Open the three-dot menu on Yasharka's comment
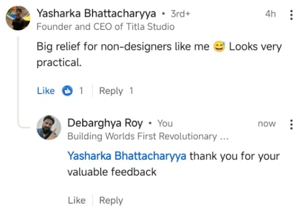Screen dimensions: 303x218 [x=291, y=15]
